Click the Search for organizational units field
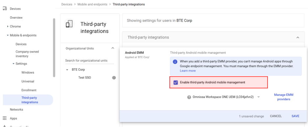308x127 pixels. tap(90, 61)
